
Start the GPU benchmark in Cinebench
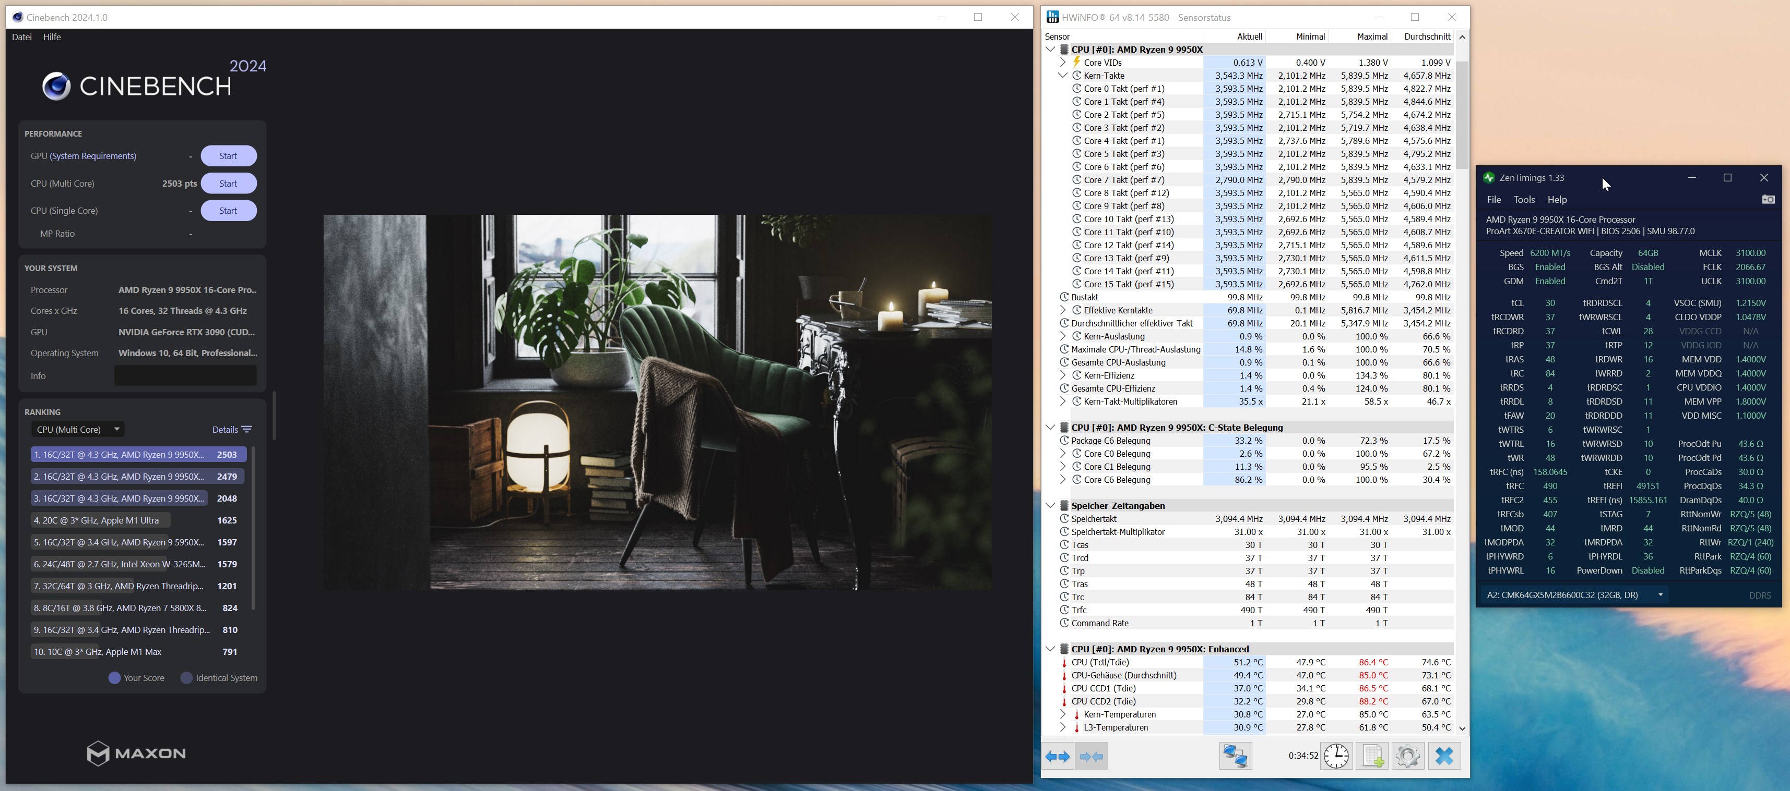pos(229,155)
